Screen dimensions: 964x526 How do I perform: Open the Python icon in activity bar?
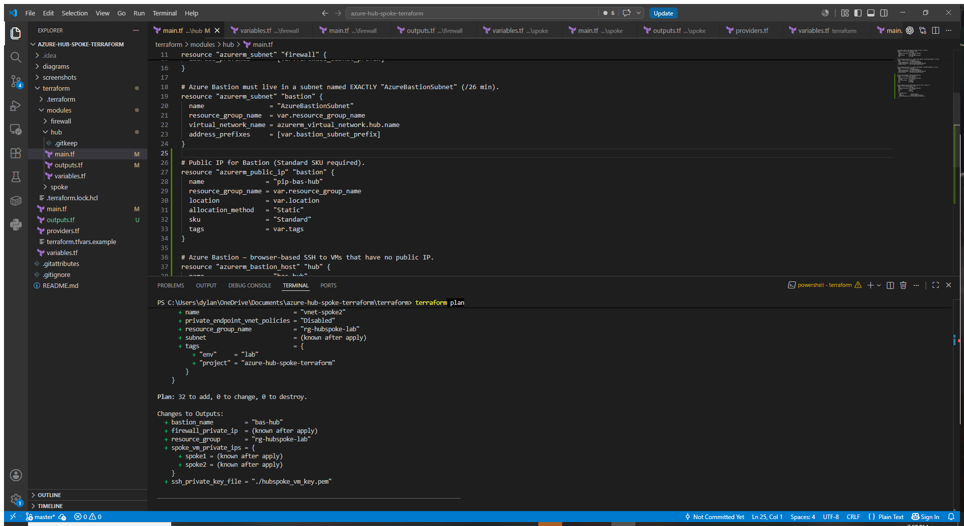[16, 225]
